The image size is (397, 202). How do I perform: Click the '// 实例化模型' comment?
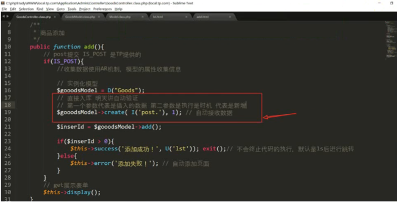[x=77, y=83]
